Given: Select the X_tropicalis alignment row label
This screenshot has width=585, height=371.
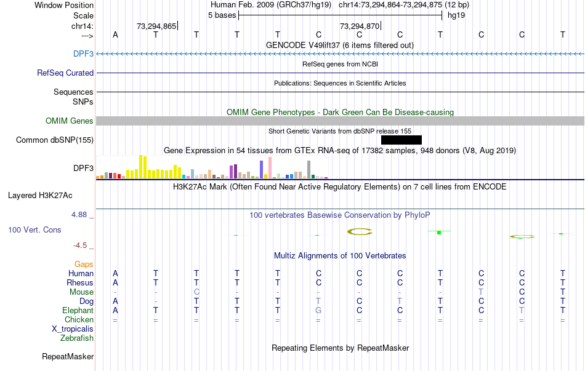Looking at the screenshot, I should click(x=73, y=329).
